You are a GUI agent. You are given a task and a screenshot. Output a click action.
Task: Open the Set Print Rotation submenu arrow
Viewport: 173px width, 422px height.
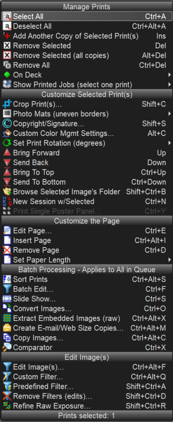tap(170, 143)
